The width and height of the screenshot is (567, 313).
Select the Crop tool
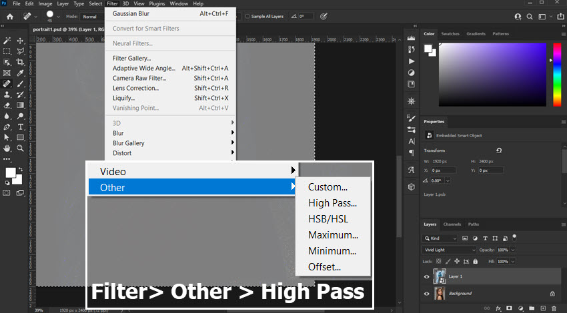click(x=20, y=62)
